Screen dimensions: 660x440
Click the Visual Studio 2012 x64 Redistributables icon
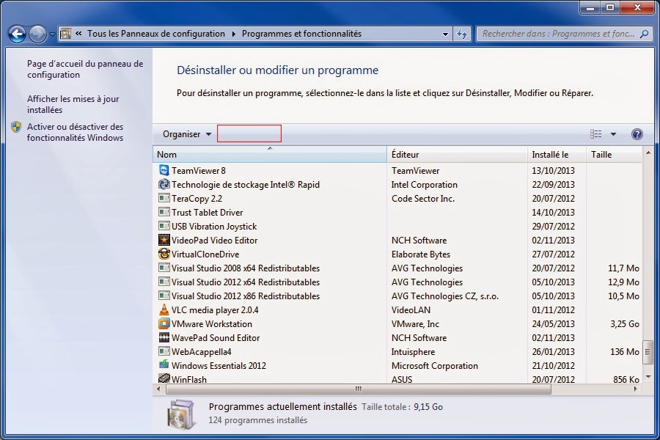164,282
